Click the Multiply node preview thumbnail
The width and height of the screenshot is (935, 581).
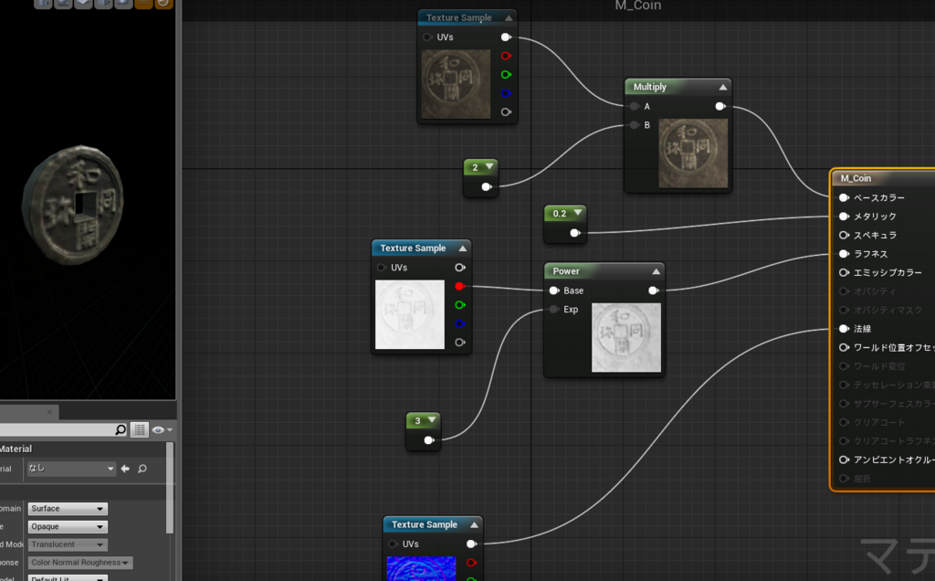(x=693, y=153)
